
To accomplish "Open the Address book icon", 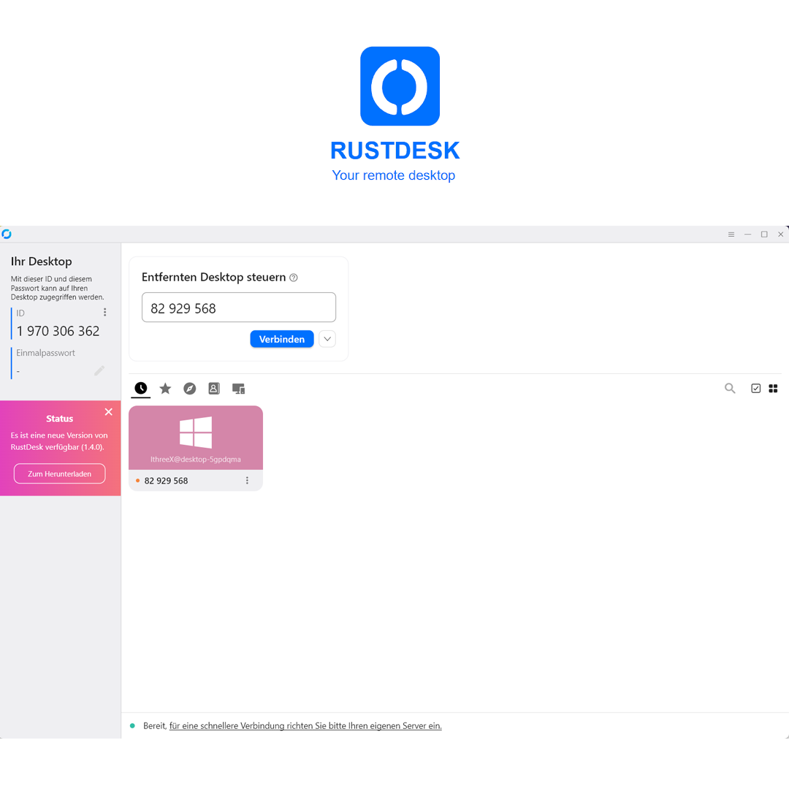I will [213, 388].
